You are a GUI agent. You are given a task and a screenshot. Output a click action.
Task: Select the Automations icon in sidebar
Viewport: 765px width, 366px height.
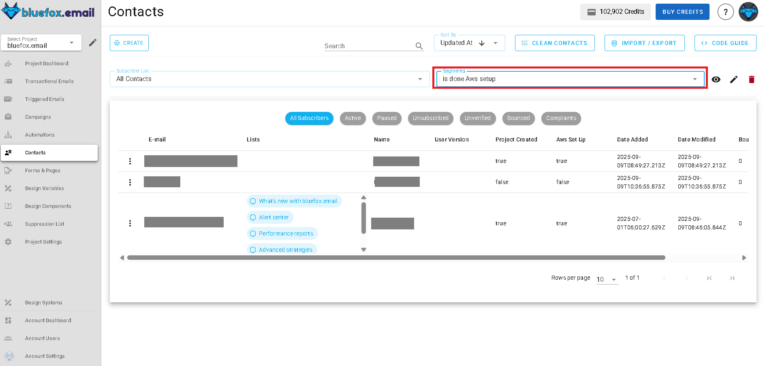(x=9, y=135)
